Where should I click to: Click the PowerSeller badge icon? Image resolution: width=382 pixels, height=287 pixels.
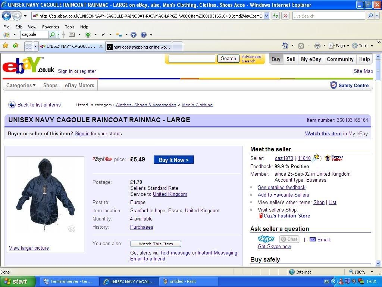[334, 158]
